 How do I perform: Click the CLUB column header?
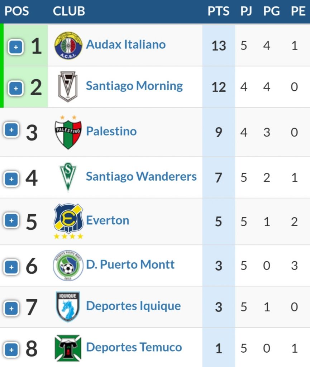pyautogui.click(x=69, y=11)
